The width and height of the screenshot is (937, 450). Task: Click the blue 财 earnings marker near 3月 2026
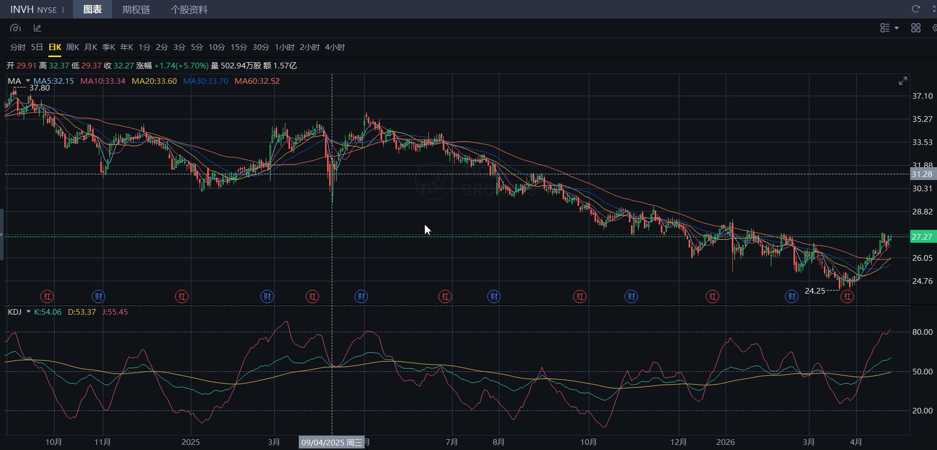pos(791,296)
